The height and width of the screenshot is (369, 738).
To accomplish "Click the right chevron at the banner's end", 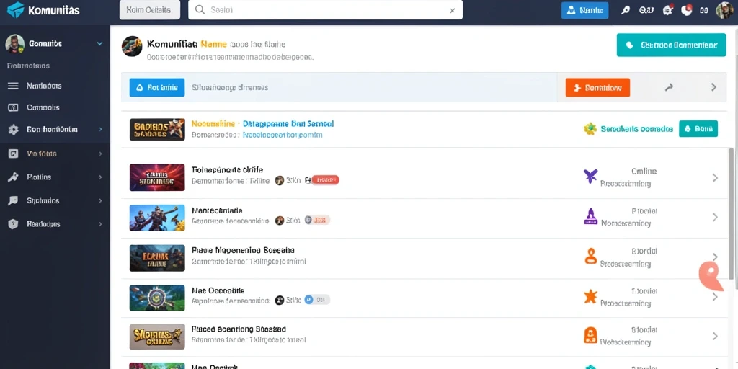I will 713,87.
